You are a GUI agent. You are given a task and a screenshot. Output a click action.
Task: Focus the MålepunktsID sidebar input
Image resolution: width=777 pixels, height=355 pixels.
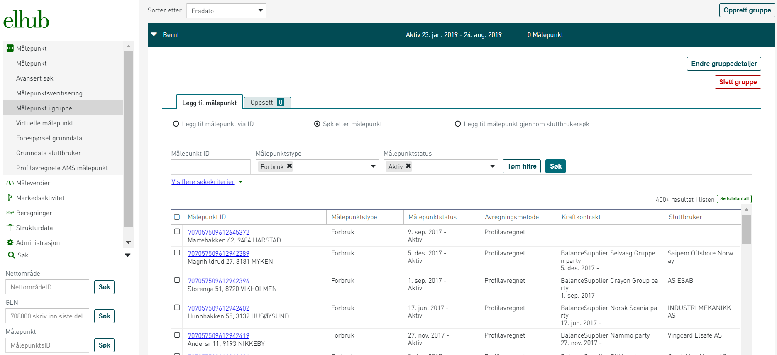tap(47, 345)
